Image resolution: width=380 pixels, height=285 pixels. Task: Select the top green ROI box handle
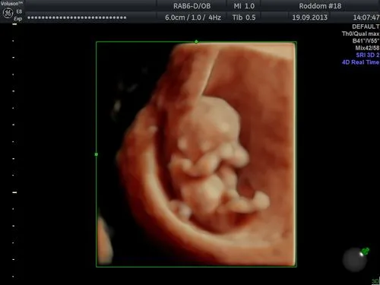point(196,42)
